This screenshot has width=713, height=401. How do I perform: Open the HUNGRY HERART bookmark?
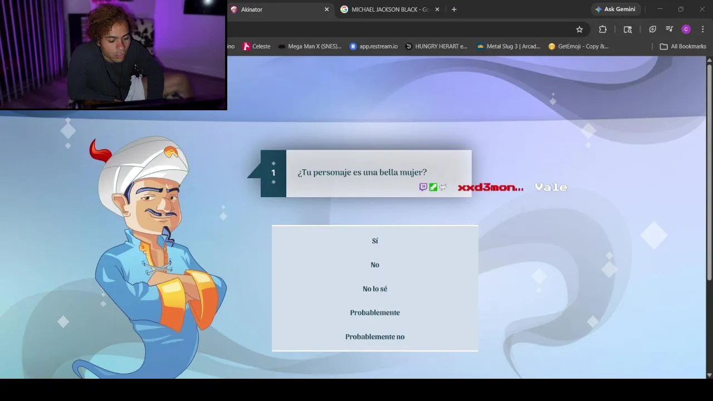point(437,46)
